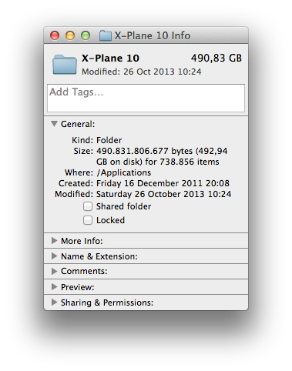292x371 pixels.
Task: Collapse the General section triangle
Action: click(54, 124)
